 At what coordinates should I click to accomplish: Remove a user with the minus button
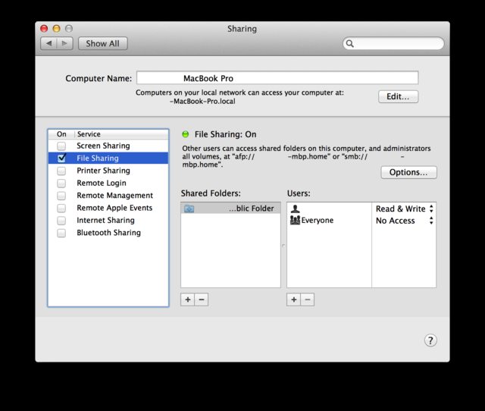click(x=308, y=300)
